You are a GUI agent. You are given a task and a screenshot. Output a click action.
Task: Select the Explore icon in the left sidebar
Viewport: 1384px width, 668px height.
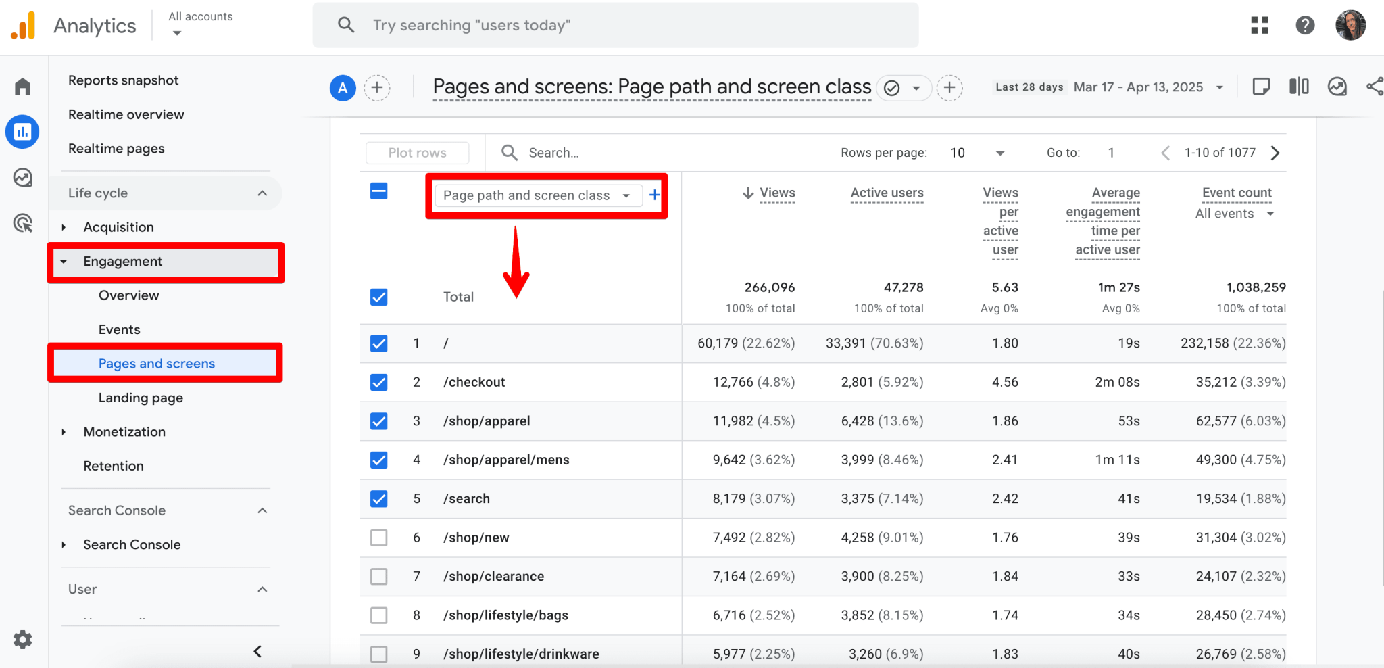(x=22, y=178)
